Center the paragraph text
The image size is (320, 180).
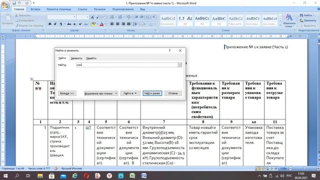click(117, 24)
